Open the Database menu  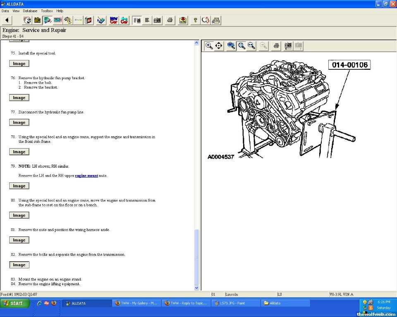coord(30,11)
